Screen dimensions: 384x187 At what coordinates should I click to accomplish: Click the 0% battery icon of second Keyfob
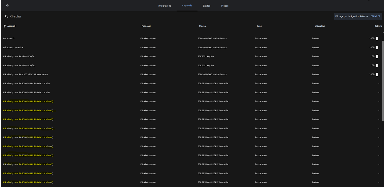coord(377,65)
